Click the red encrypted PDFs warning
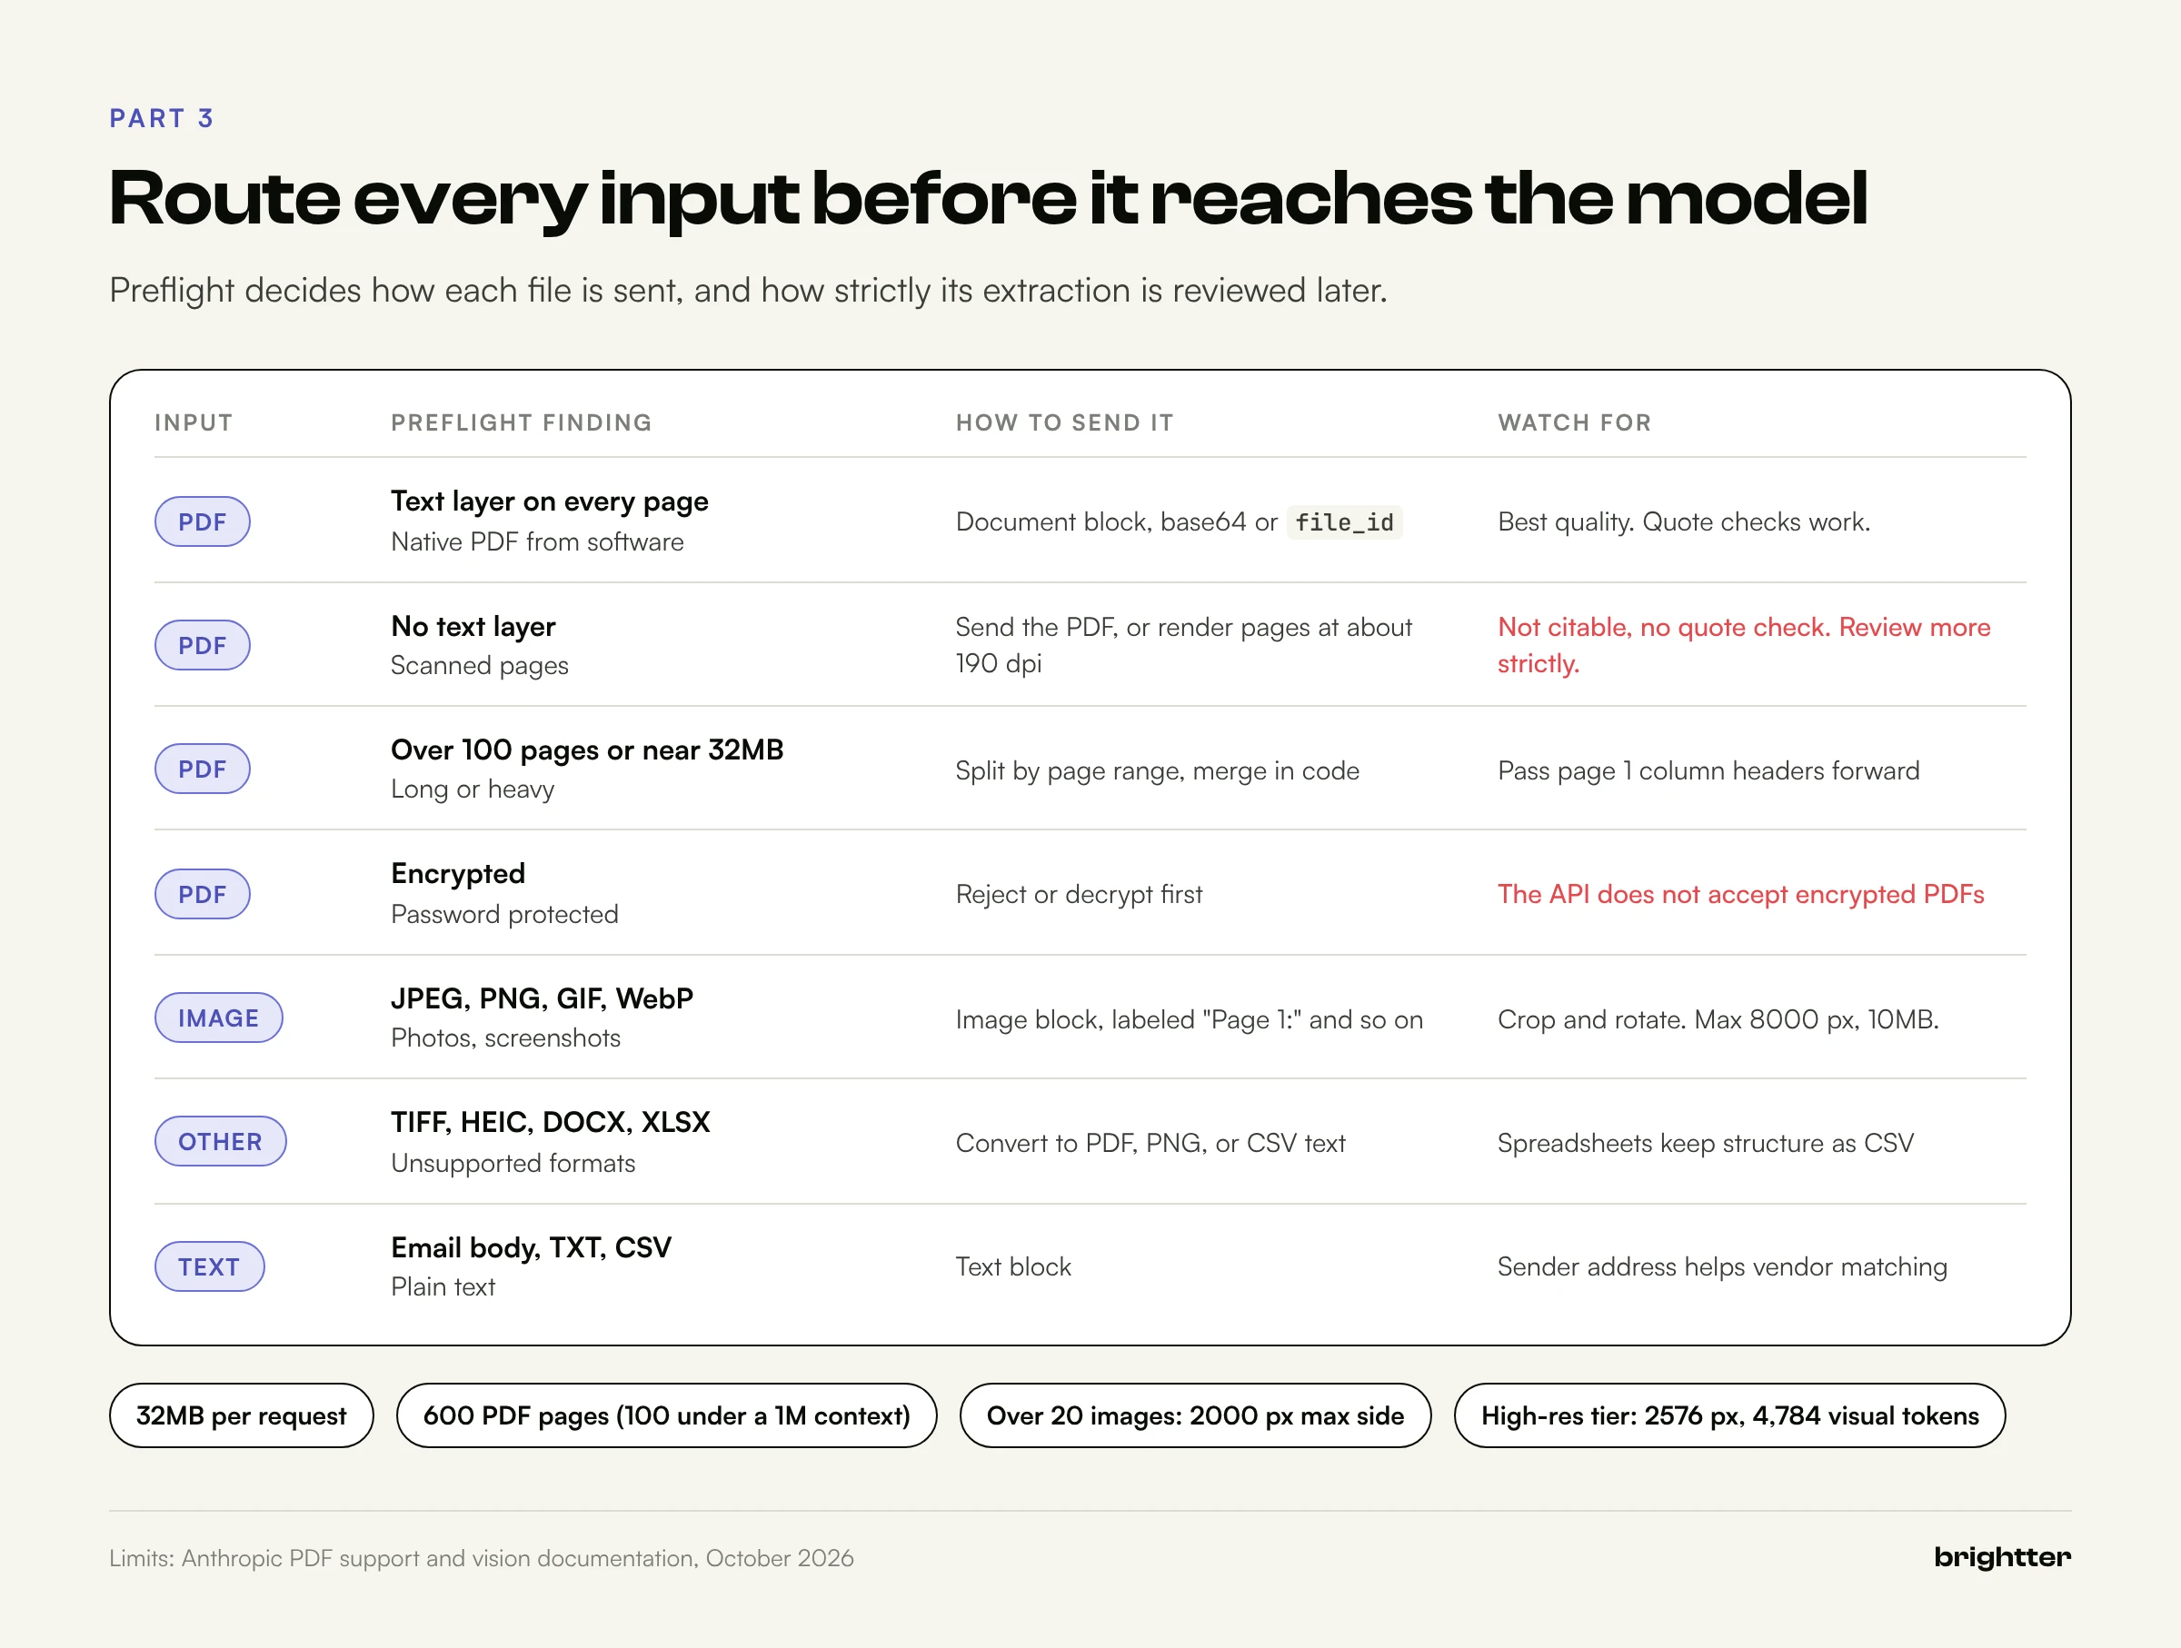Image resolution: width=2181 pixels, height=1648 pixels. tap(1741, 894)
